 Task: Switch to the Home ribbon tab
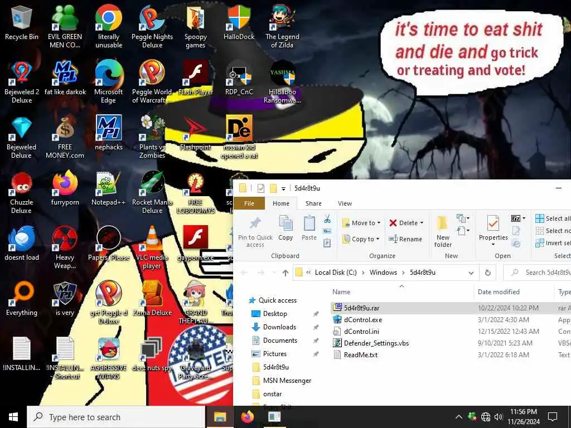tap(281, 203)
